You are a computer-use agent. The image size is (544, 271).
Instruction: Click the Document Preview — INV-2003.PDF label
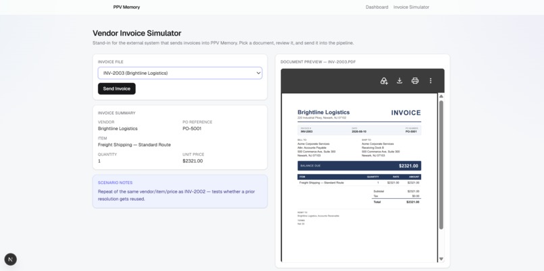(318, 62)
